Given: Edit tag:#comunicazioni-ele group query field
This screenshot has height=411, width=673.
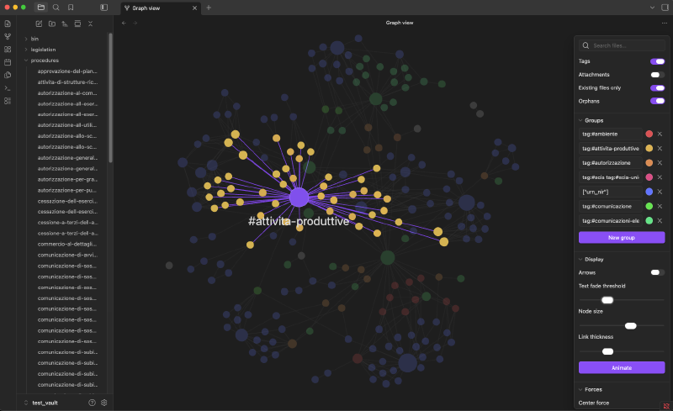Looking at the screenshot, I should coord(610,220).
